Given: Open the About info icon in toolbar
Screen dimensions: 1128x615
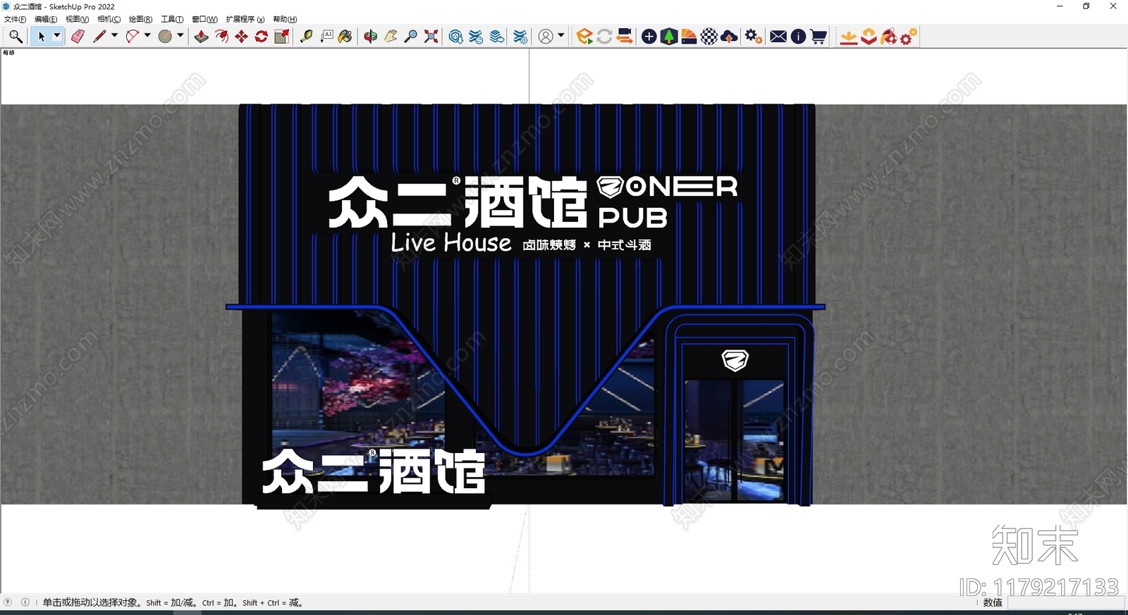Looking at the screenshot, I should 798,37.
